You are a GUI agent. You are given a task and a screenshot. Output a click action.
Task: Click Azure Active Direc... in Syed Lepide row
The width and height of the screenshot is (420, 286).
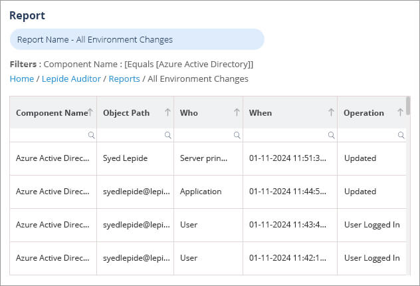tap(53, 158)
